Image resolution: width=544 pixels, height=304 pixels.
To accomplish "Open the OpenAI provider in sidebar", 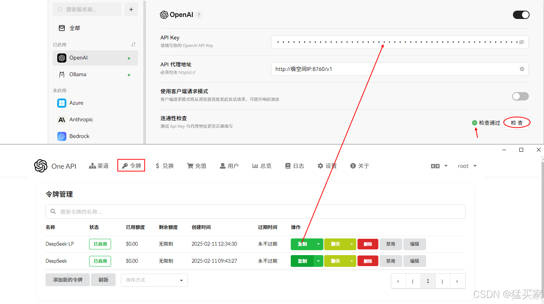I will (x=95, y=58).
